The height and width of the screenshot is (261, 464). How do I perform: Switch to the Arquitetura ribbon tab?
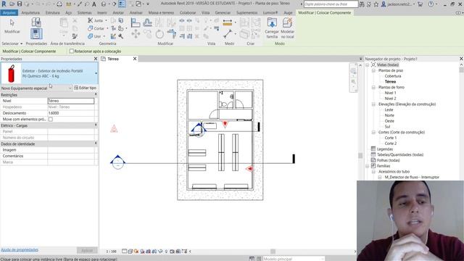coord(30,13)
